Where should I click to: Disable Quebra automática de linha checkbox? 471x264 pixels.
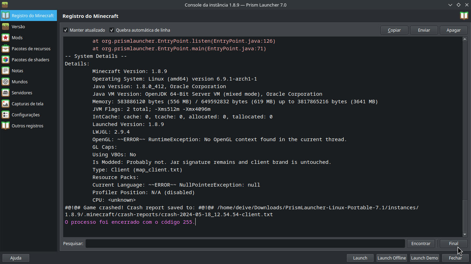tap(112, 30)
